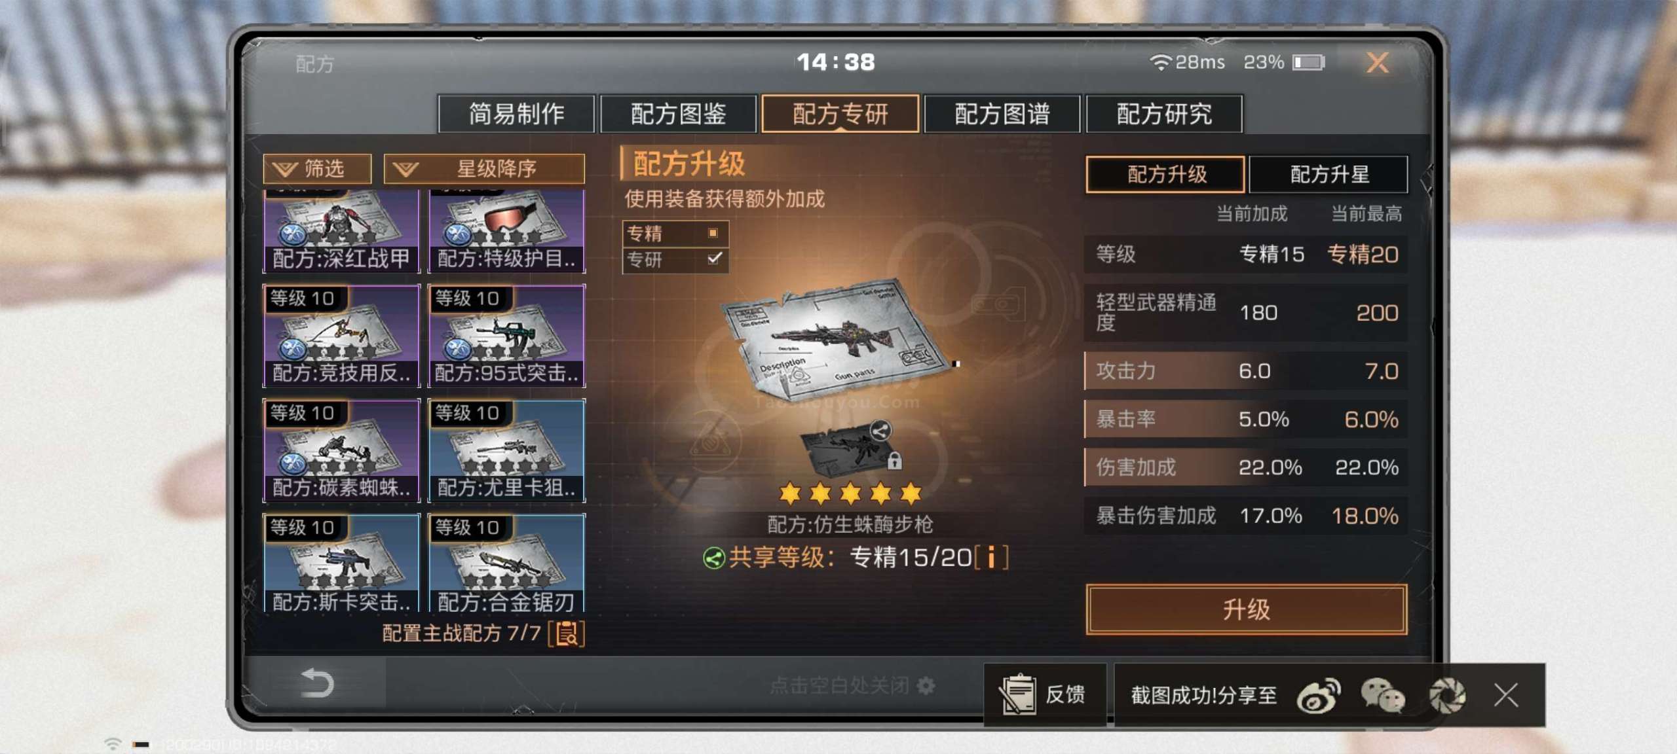Switch to the 配方图鉴 tab
Image resolution: width=1677 pixels, height=754 pixels.
click(x=678, y=114)
